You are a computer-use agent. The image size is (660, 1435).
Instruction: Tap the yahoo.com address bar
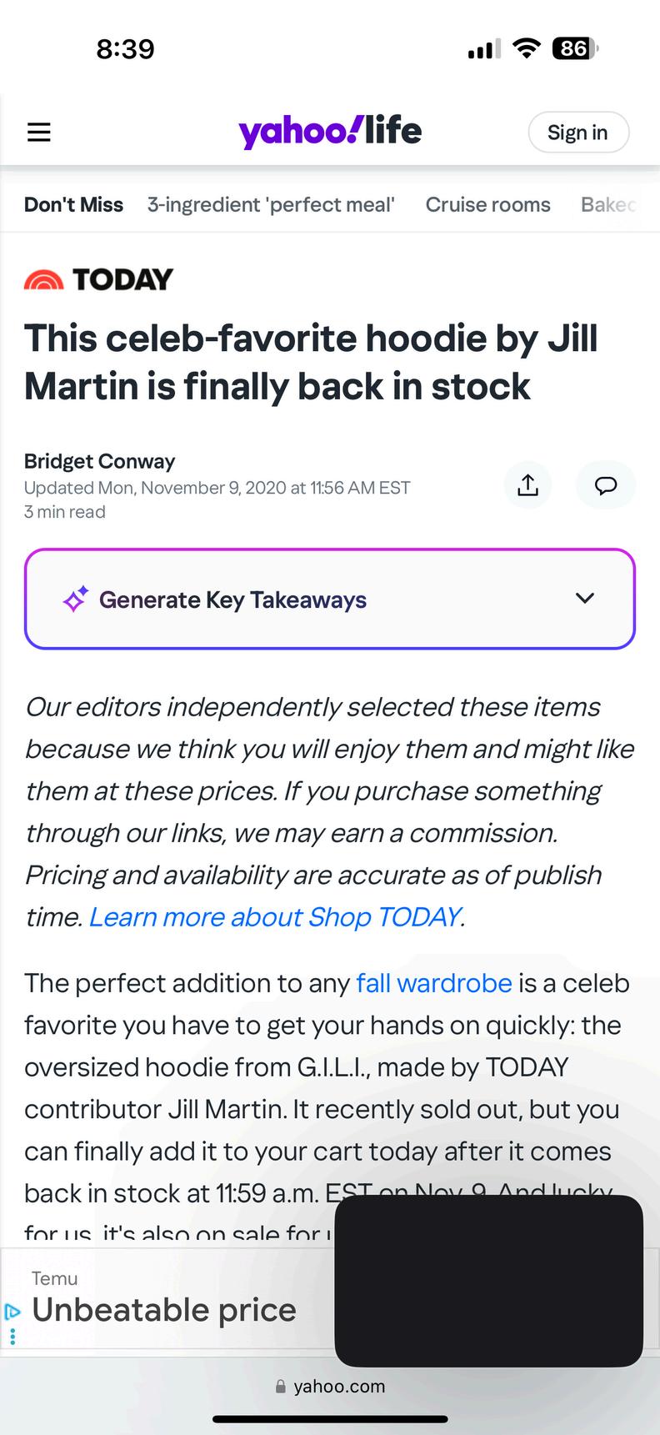click(330, 1387)
